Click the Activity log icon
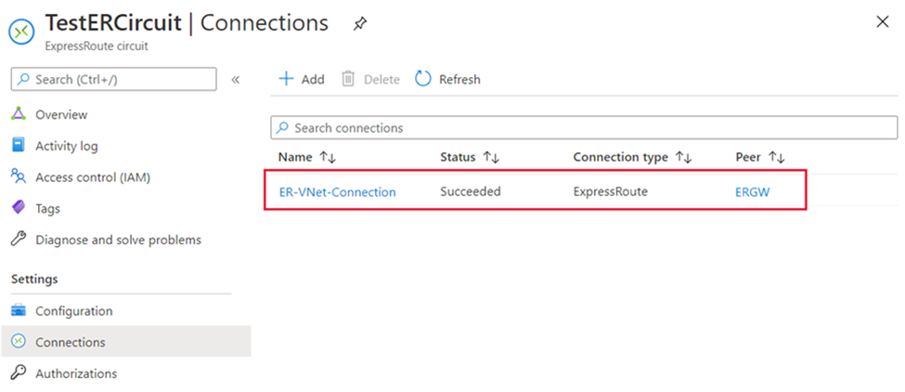 [x=18, y=146]
